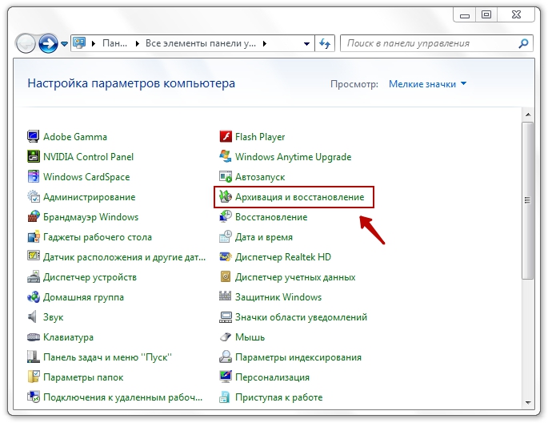Click the Дата и время clock icon
Screen dimensions: 548x423
coord(226,237)
